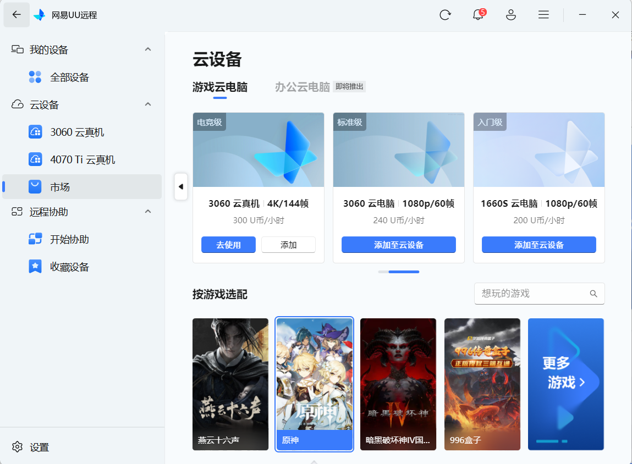Viewport: 632px width, 464px height.
Task: Collapse the 远程协助 section
Action: pyautogui.click(x=148, y=212)
